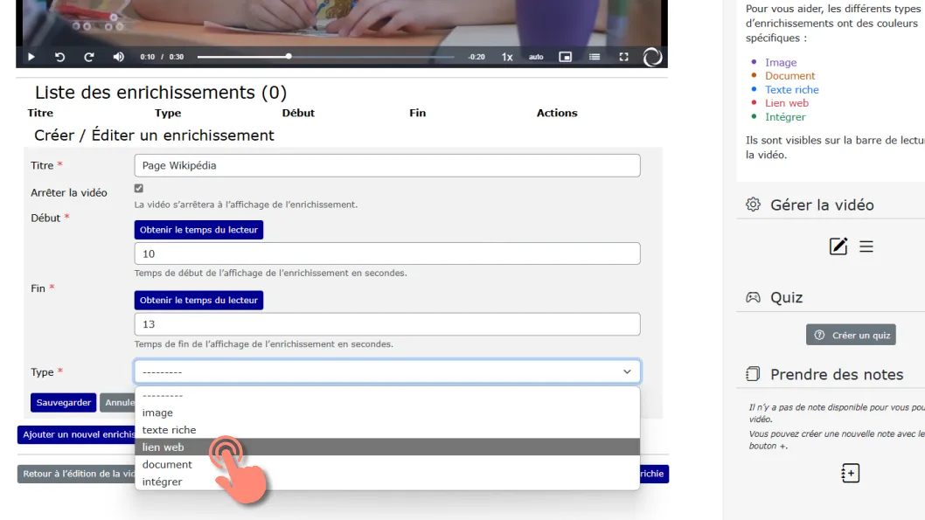Click the Texte riche legend entry
The height and width of the screenshot is (520, 925).
coord(792,90)
